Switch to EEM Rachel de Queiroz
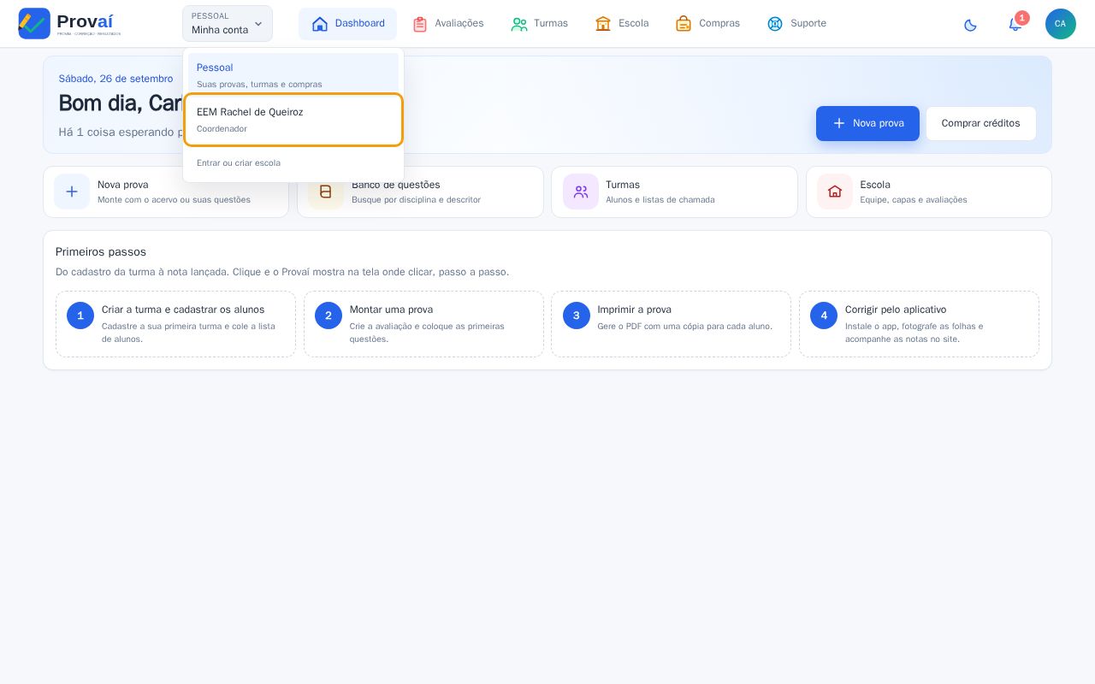 click(x=293, y=120)
